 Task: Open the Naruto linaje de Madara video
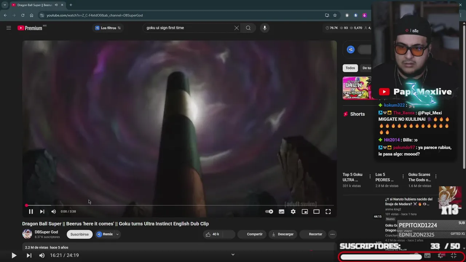409,202
